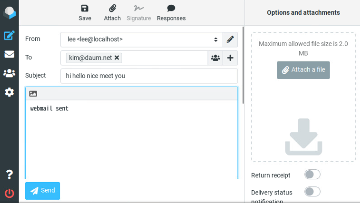Toggle HTML editor image icon
The image size is (360, 203).
tap(33, 93)
